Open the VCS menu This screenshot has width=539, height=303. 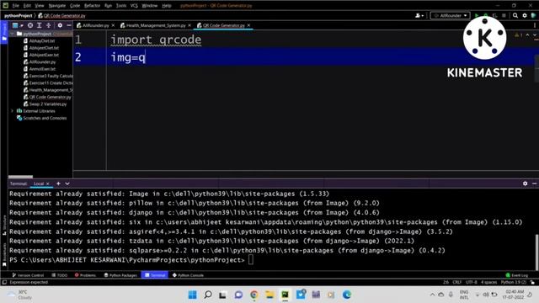point(134,6)
